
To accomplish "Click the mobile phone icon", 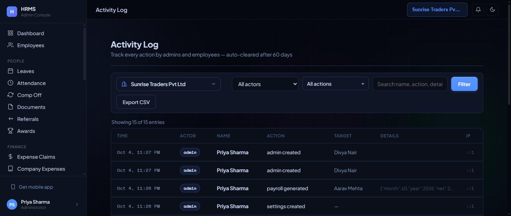I will (x=13, y=187).
